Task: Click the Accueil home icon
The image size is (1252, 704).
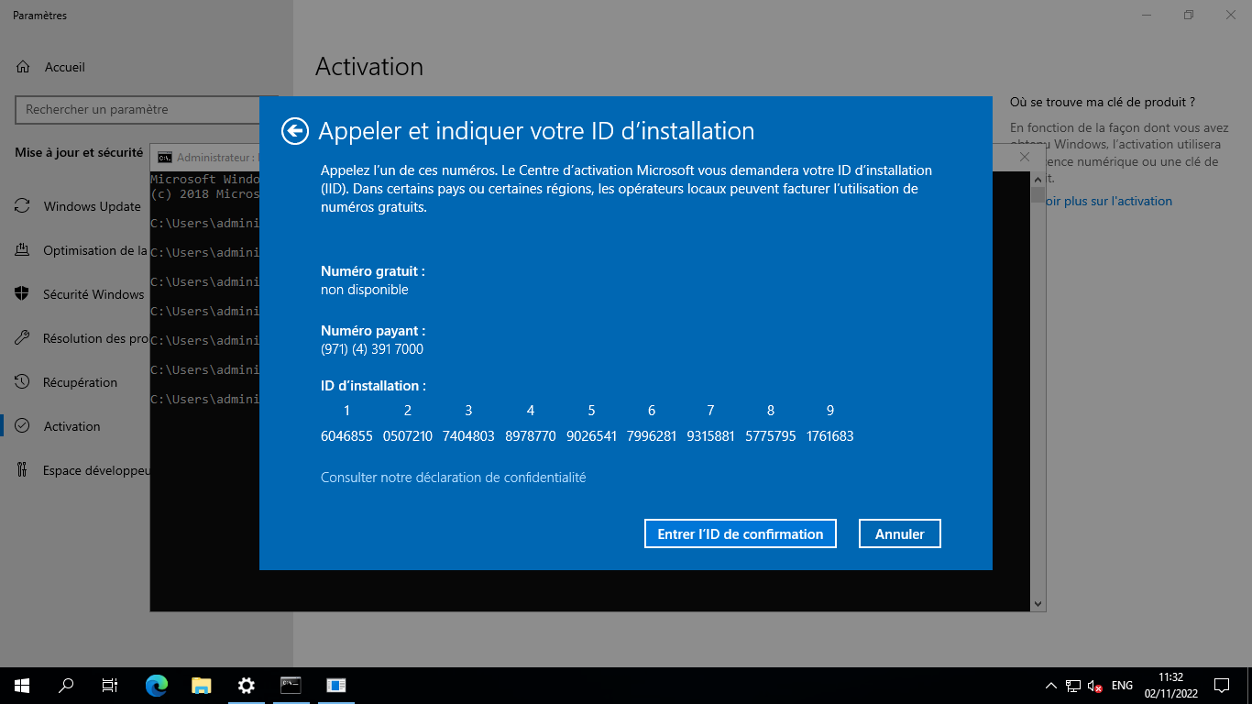Action: 22,67
